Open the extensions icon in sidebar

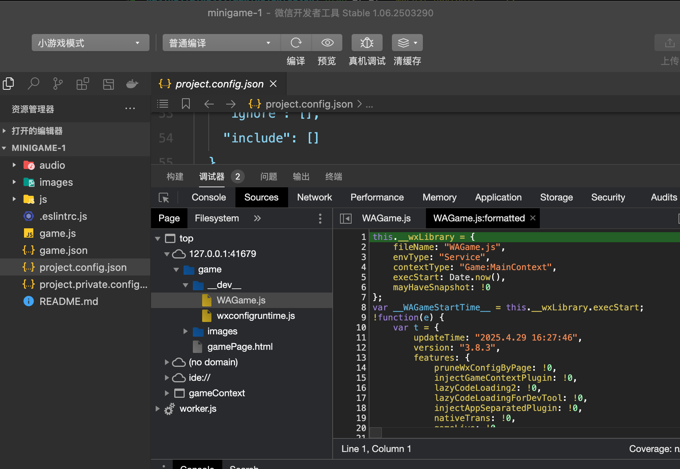click(x=82, y=84)
